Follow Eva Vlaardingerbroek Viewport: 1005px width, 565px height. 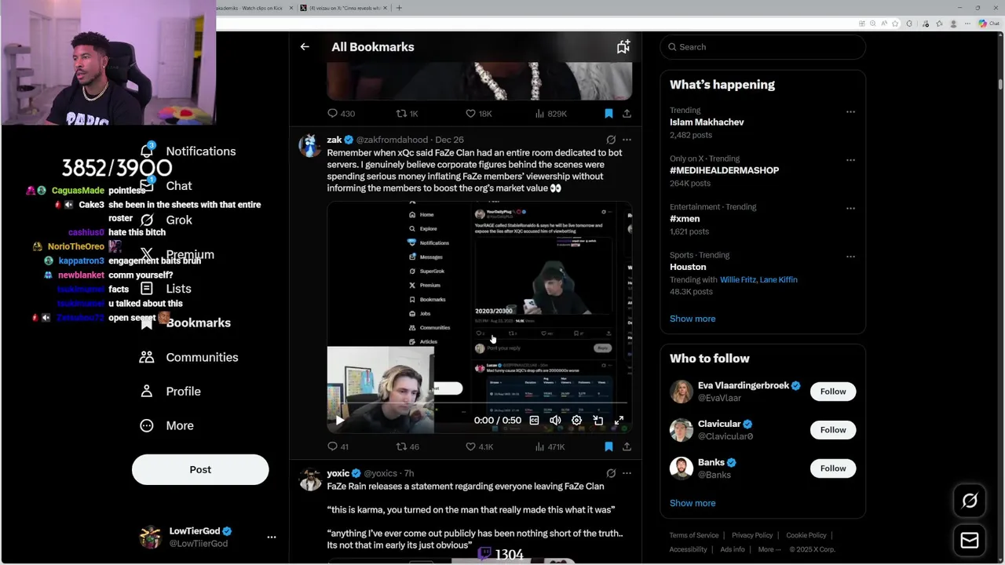click(x=833, y=392)
